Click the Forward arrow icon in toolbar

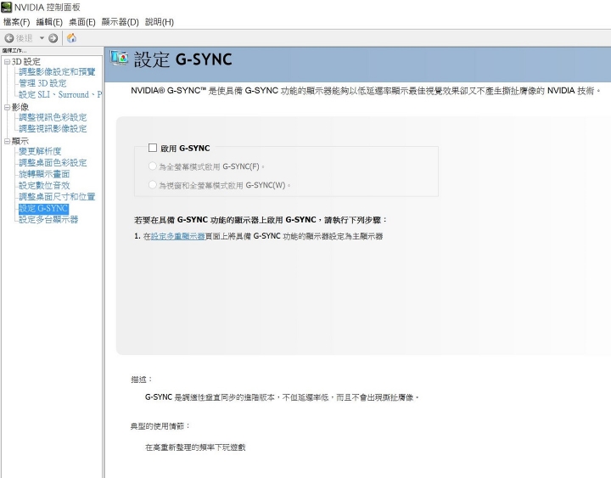coord(53,38)
